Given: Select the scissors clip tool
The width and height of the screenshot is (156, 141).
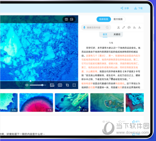Looking at the screenshot, I should tap(119, 28).
